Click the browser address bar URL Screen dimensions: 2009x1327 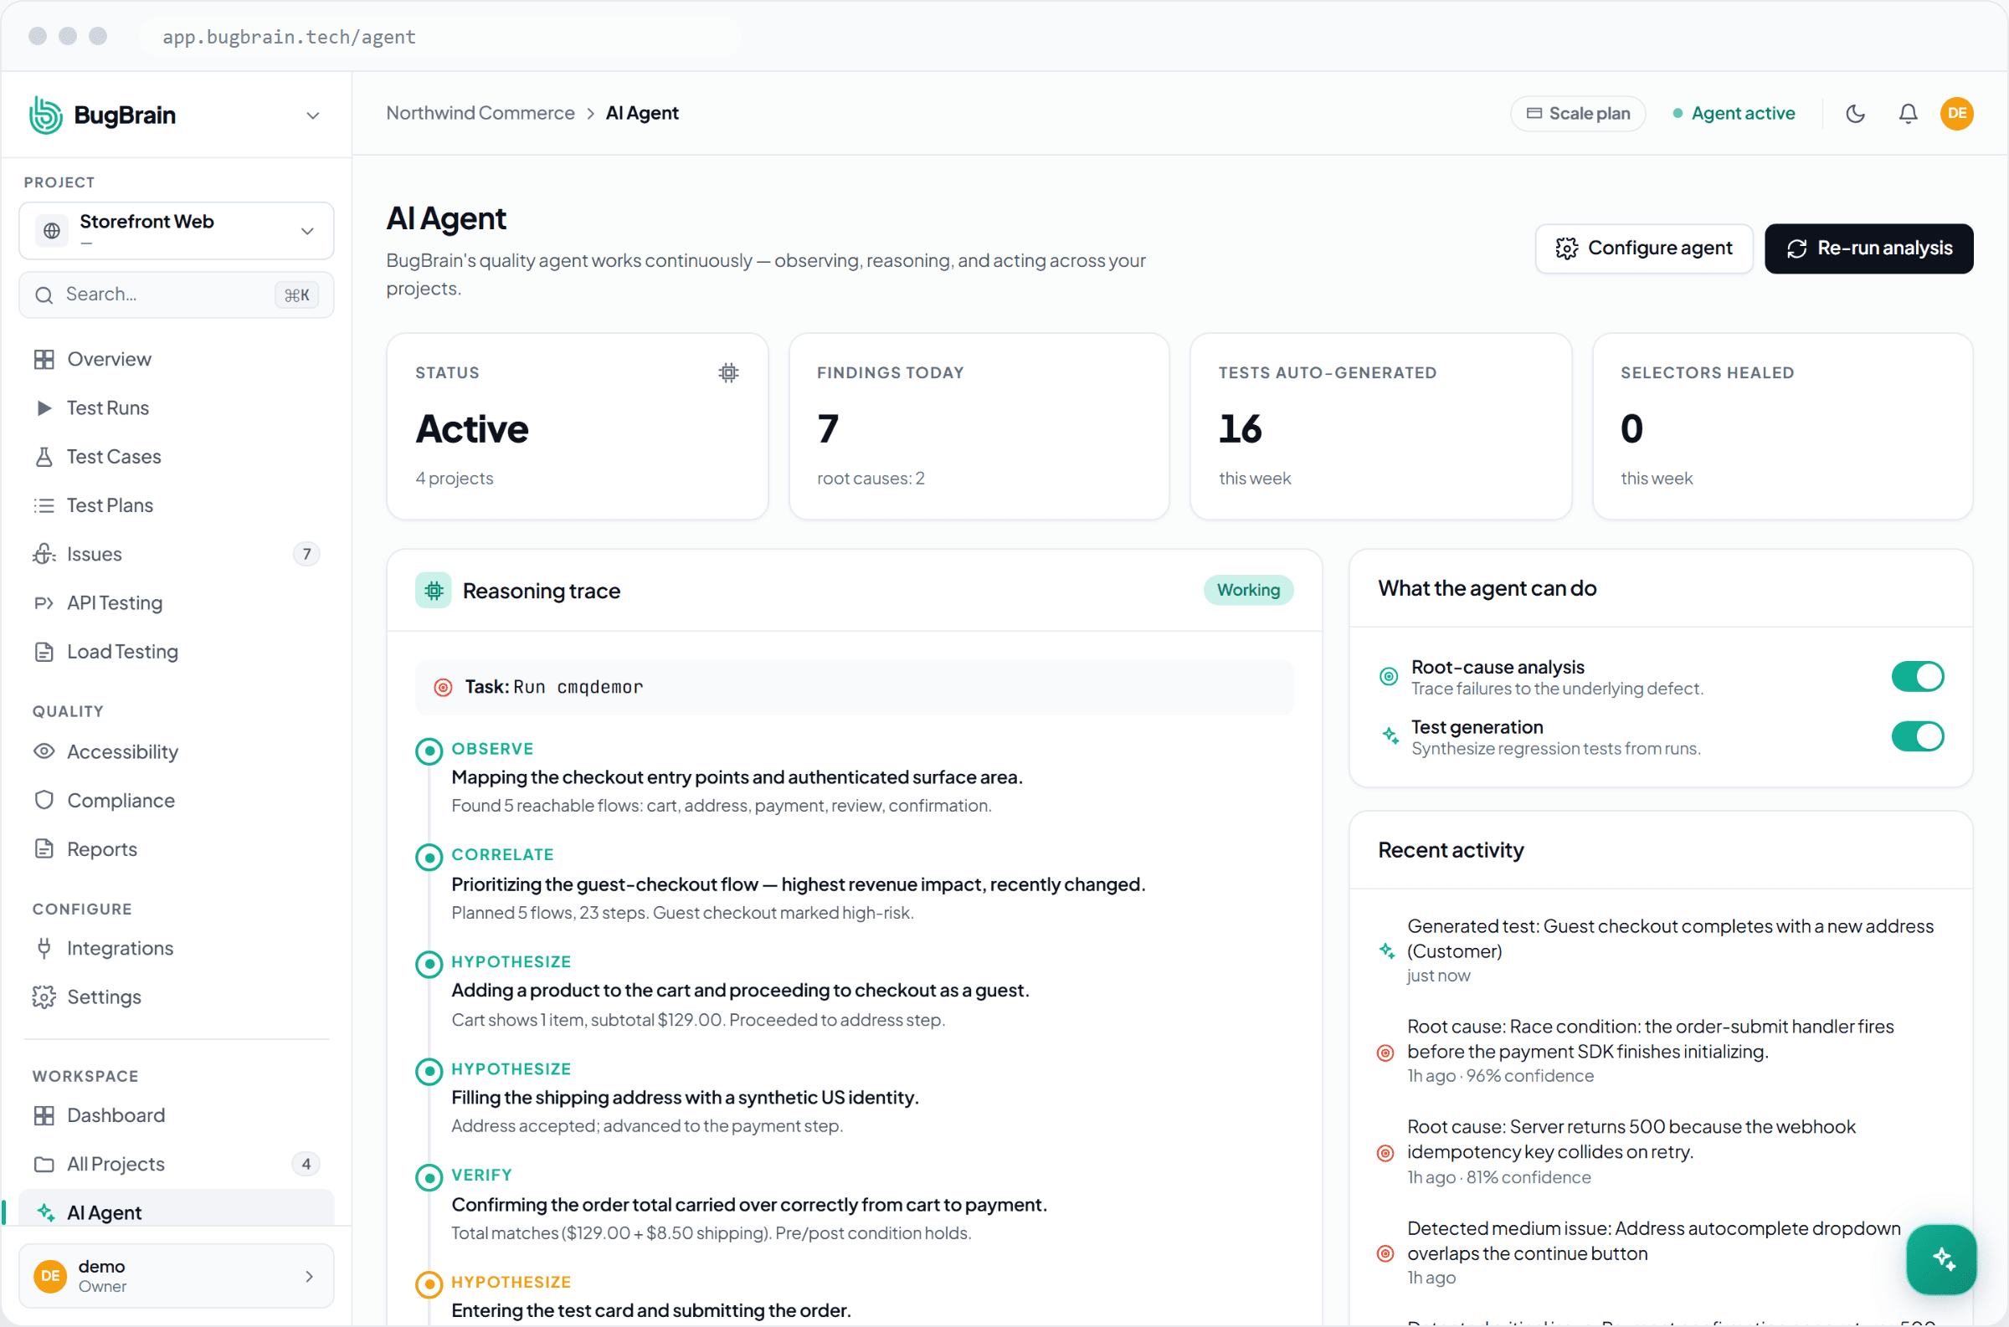pyautogui.click(x=290, y=38)
